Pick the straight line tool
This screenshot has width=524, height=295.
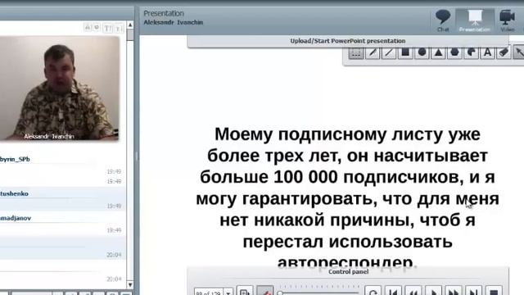[x=389, y=52]
